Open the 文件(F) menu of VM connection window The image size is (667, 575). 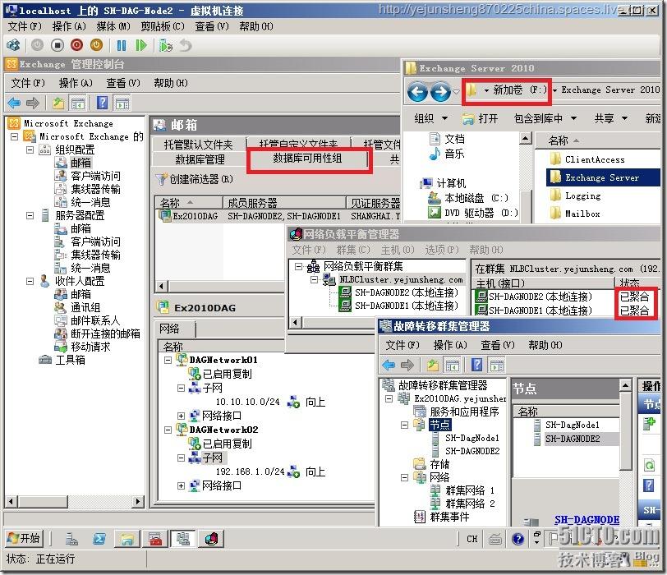coord(25,26)
